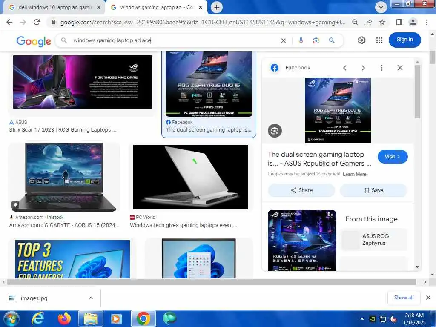Open the ROG Strix Scar 18 related image

pyautogui.click(x=302, y=240)
